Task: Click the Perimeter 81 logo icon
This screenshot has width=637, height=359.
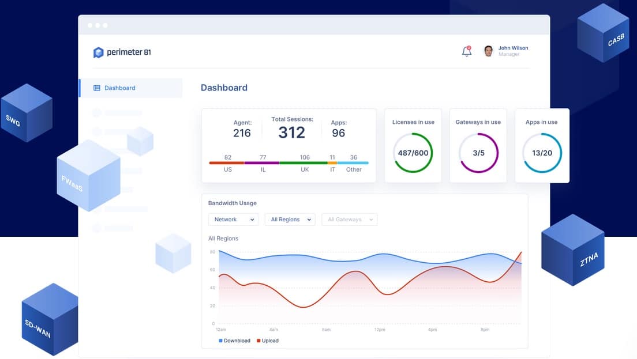Action: pyautogui.click(x=98, y=52)
